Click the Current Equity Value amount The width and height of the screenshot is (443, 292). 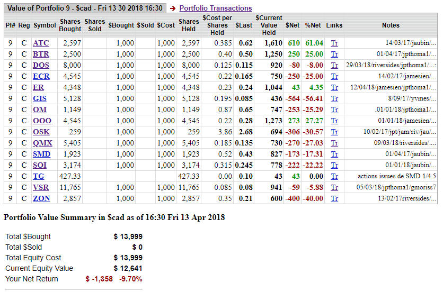coord(128,268)
